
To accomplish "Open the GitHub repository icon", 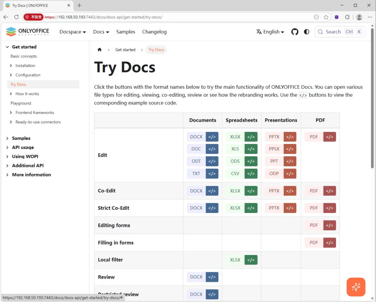I will tap(295, 32).
